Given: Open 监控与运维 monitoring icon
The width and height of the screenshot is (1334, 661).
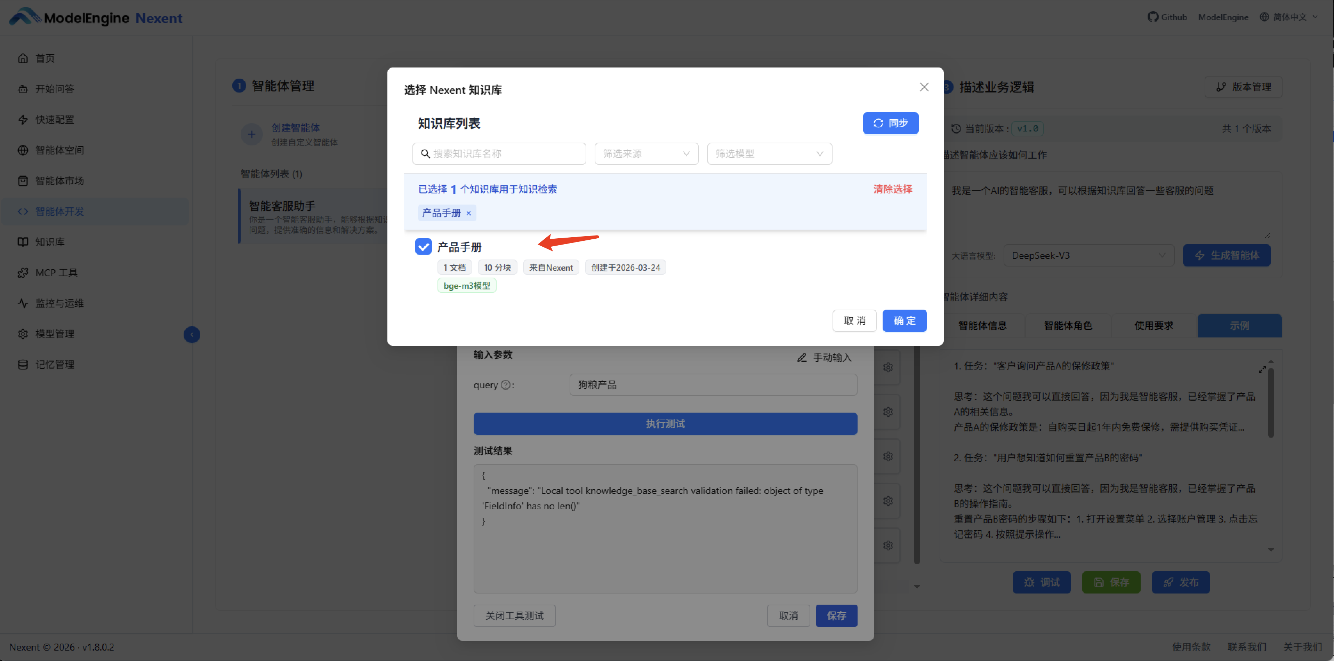Looking at the screenshot, I should pos(23,303).
